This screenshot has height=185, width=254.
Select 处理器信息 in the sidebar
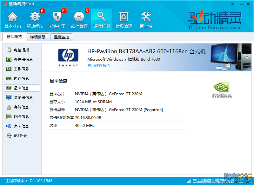pos(22,60)
